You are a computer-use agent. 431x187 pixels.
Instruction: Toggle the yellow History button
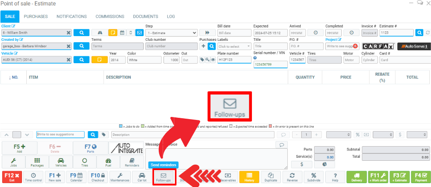click(x=249, y=177)
